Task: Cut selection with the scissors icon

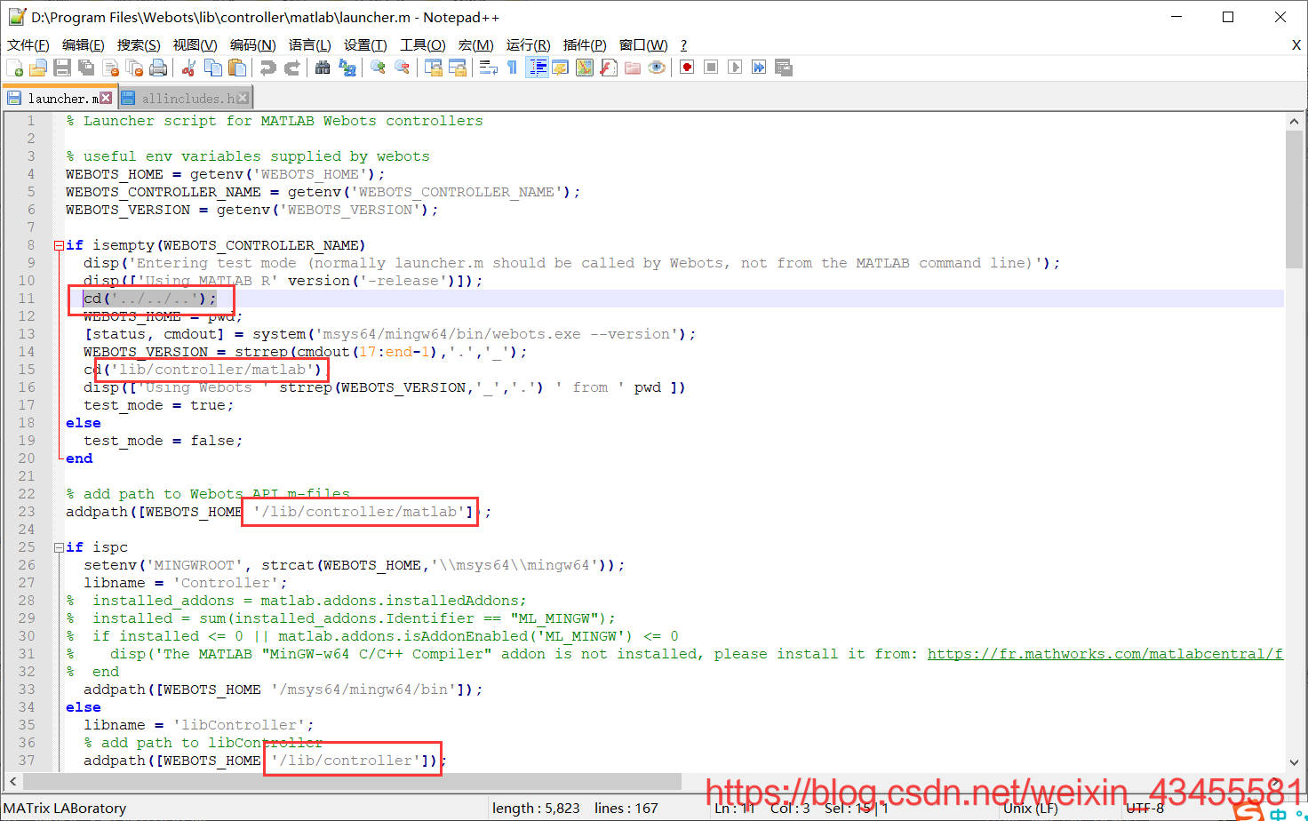Action: point(188,68)
